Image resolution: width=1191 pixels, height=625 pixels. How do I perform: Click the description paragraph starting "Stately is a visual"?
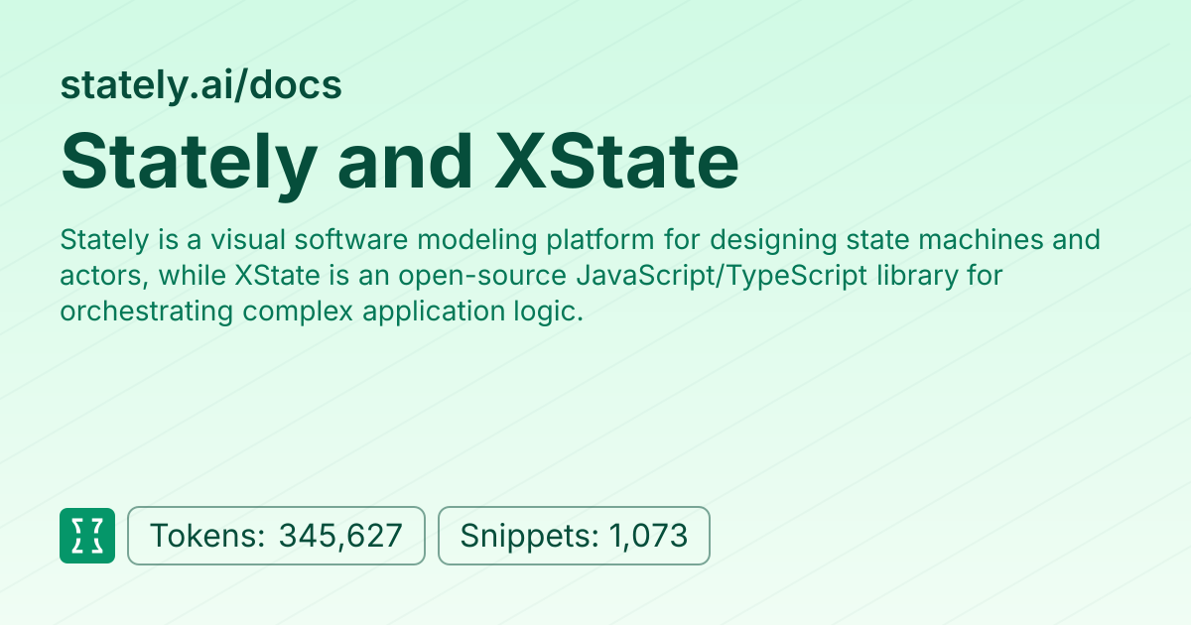click(x=581, y=276)
